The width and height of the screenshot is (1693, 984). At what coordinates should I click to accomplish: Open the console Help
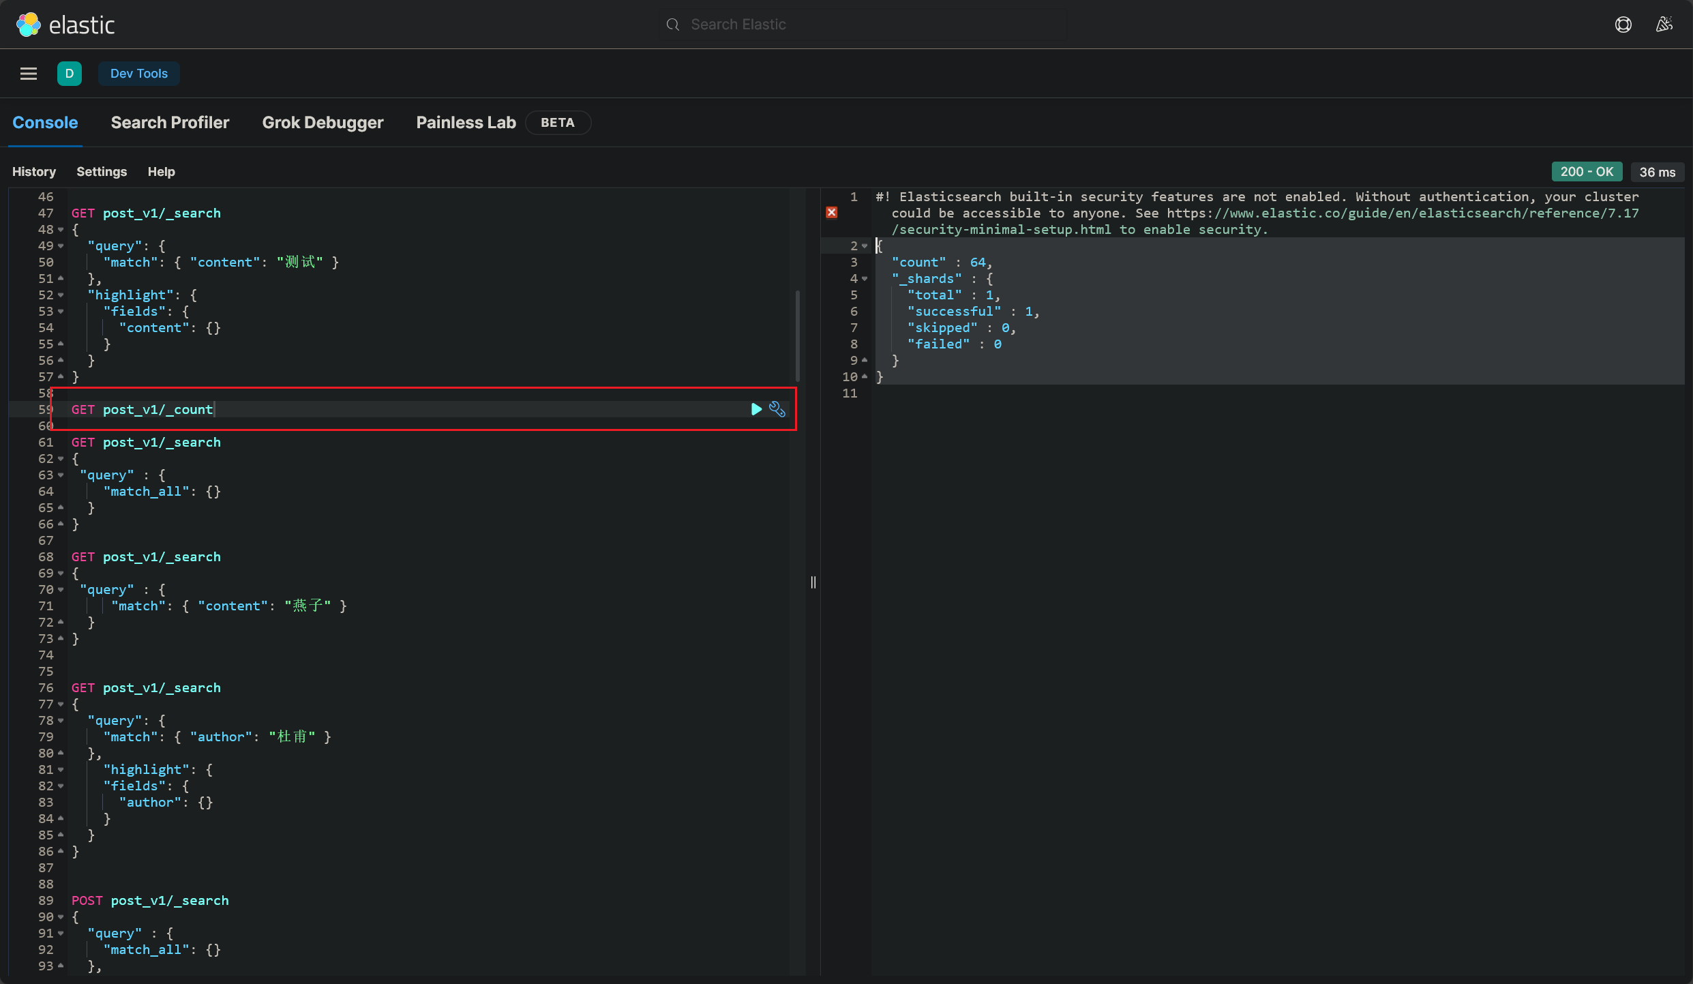point(162,172)
